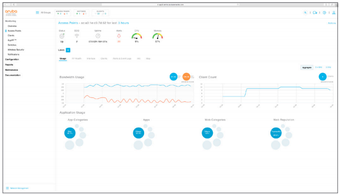Go to AppRF in the sidebar
Image resolution: width=340 pixels, height=195 pixels.
click(12, 40)
